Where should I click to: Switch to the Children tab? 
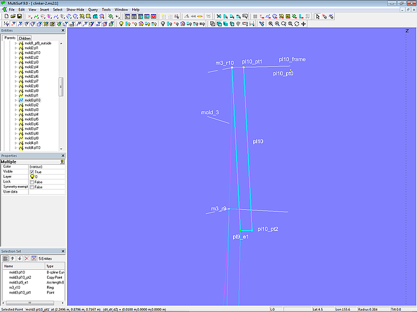(x=24, y=38)
